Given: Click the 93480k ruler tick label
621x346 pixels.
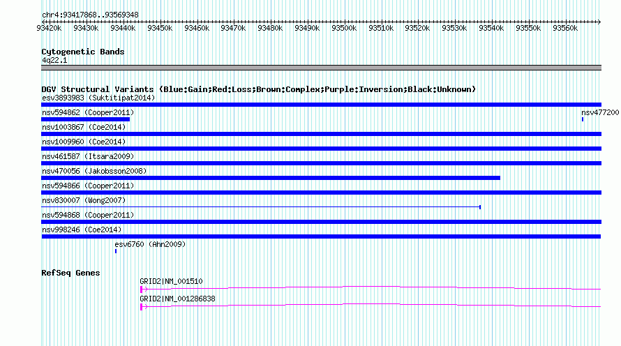Looking at the screenshot, I should [x=270, y=28].
